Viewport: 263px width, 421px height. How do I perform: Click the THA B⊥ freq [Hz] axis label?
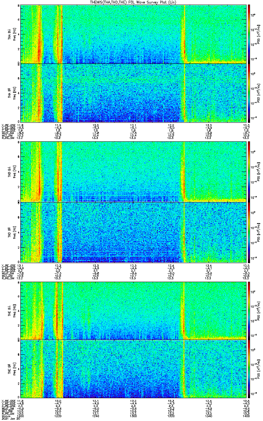coord(15,34)
